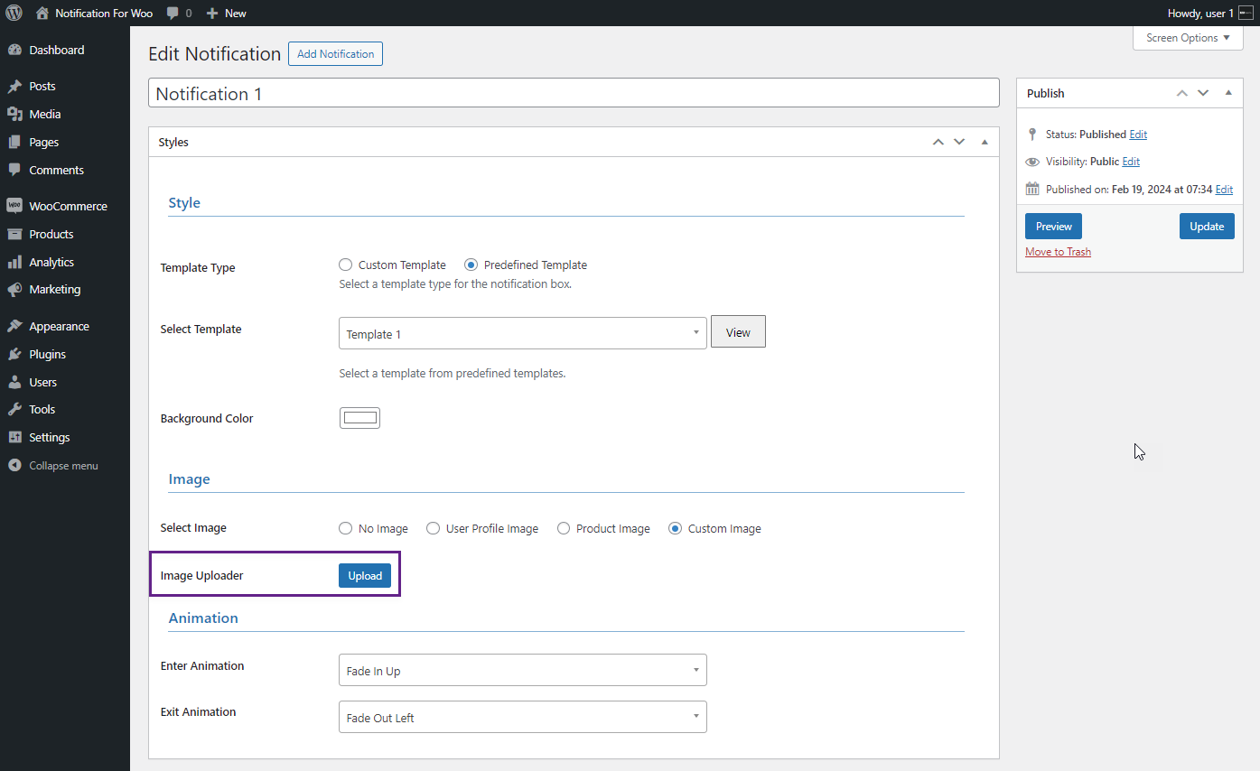The height and width of the screenshot is (771, 1260).
Task: Open the comments bubble in admin bar
Action: tap(173, 13)
